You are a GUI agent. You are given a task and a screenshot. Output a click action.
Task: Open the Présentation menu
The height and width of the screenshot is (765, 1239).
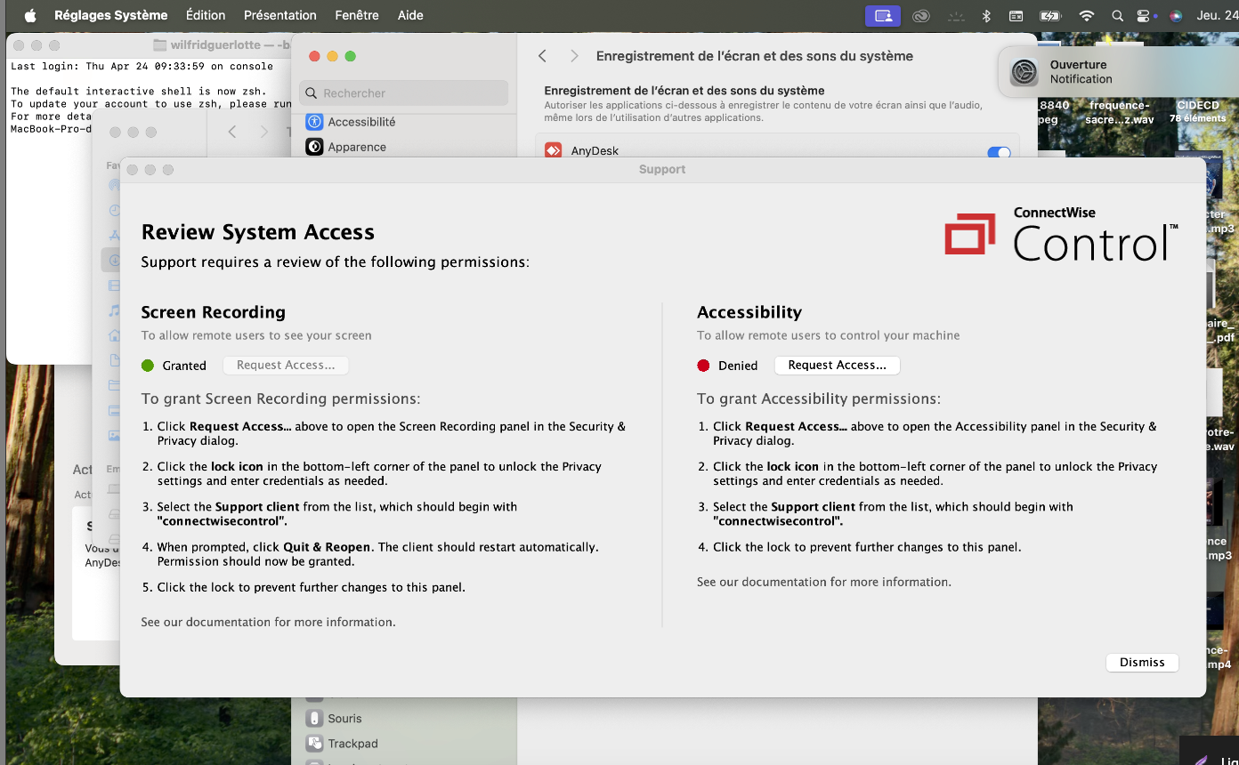[279, 15]
